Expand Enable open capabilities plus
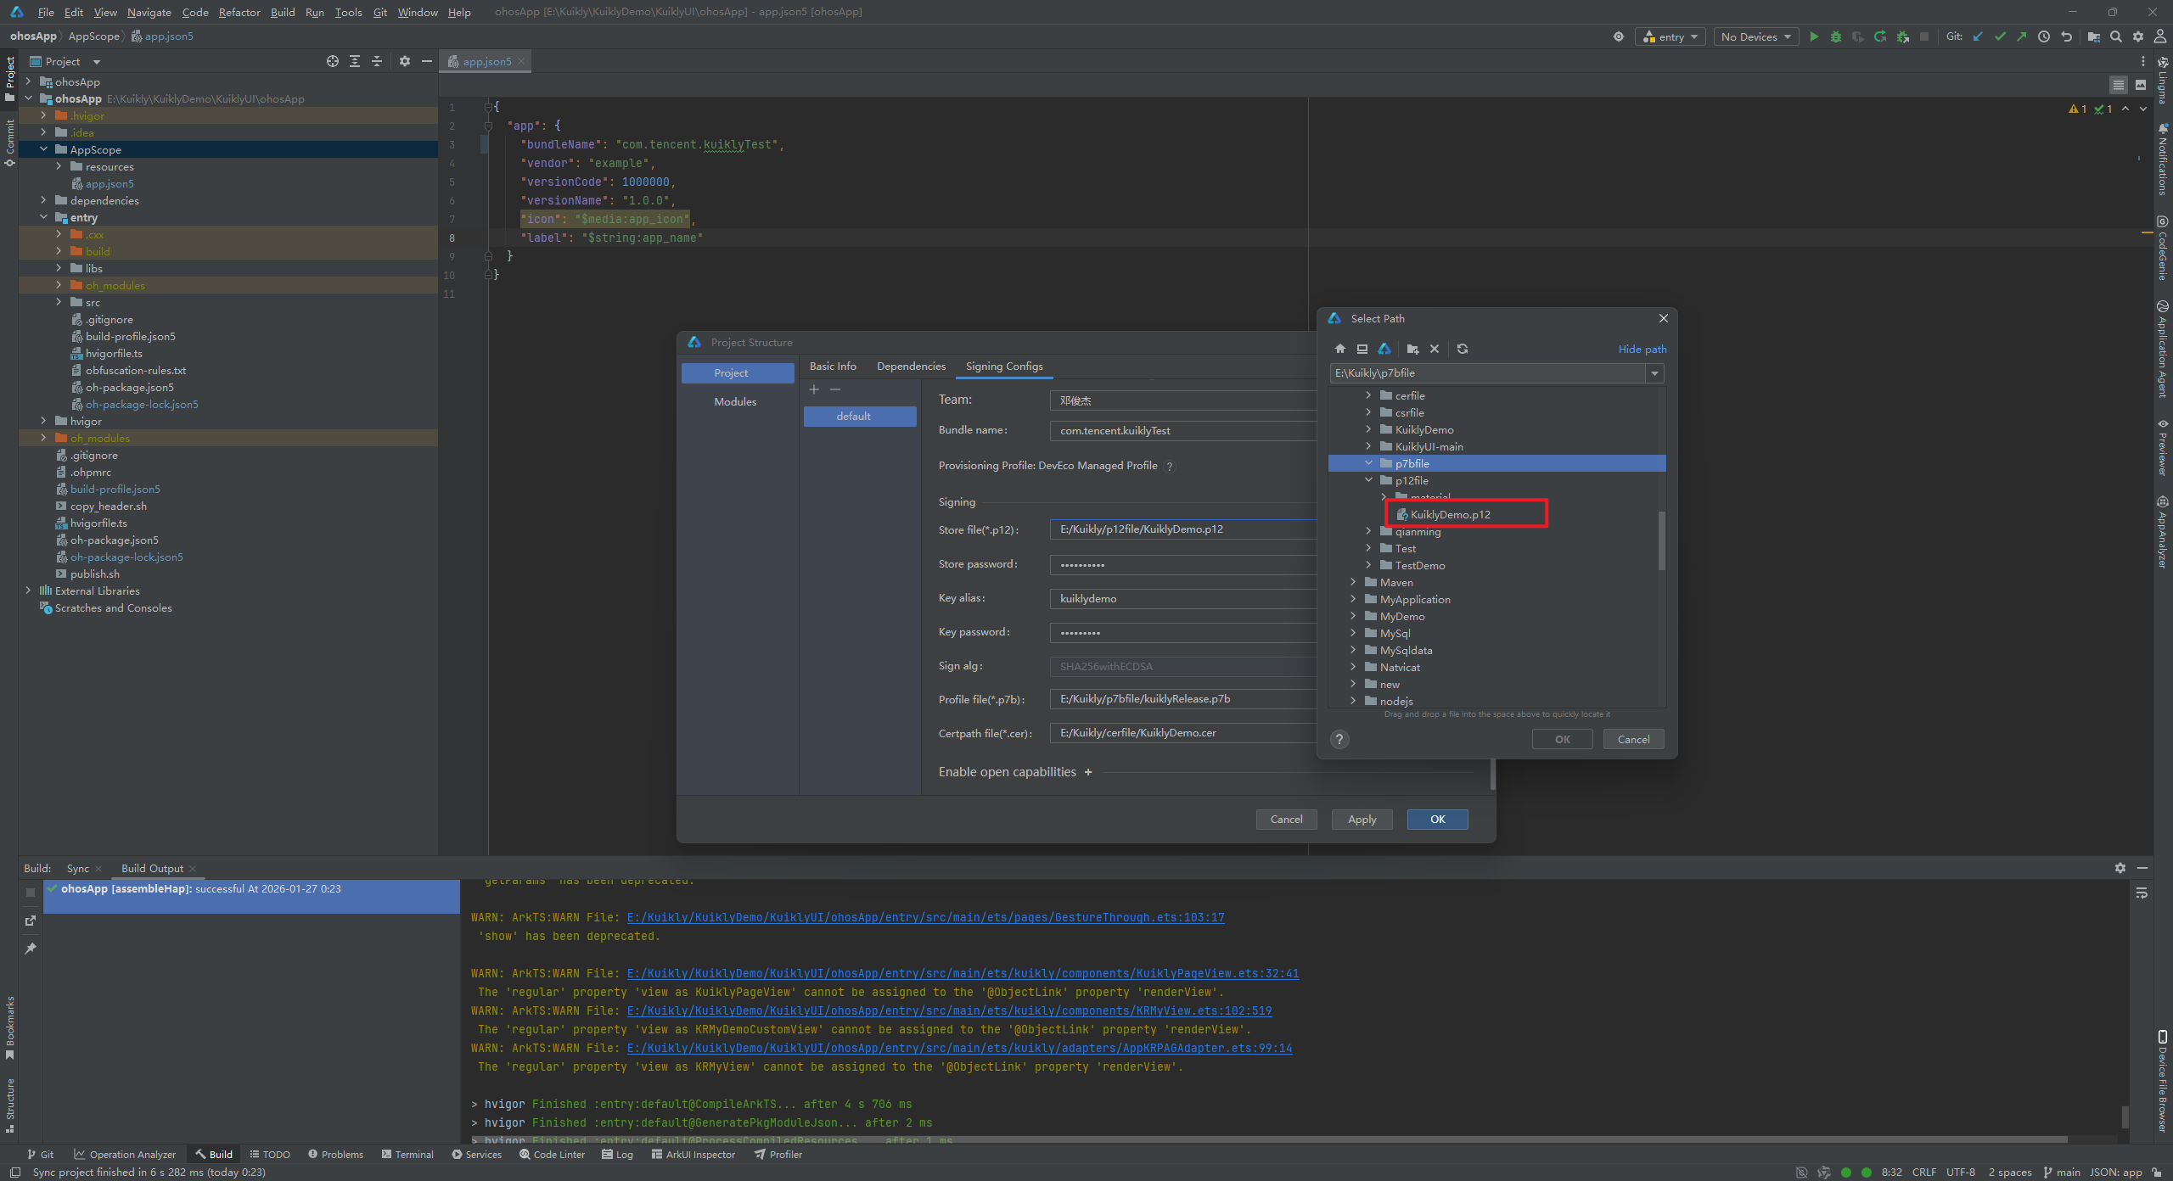The image size is (2173, 1181). [x=1088, y=772]
